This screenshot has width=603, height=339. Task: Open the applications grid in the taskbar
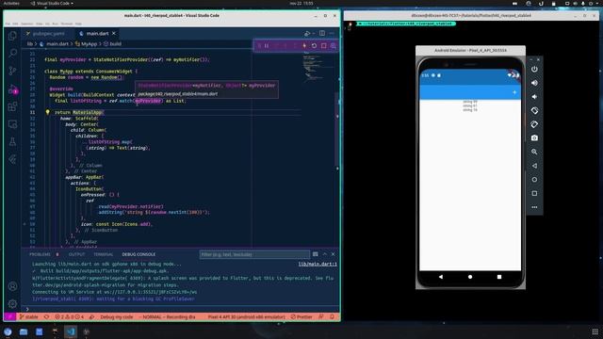595,331
